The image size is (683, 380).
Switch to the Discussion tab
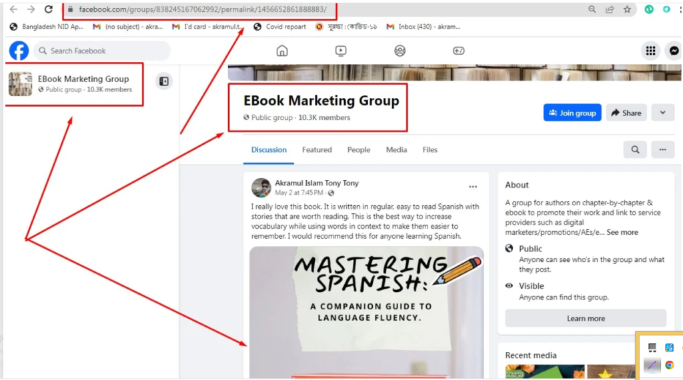pos(269,150)
